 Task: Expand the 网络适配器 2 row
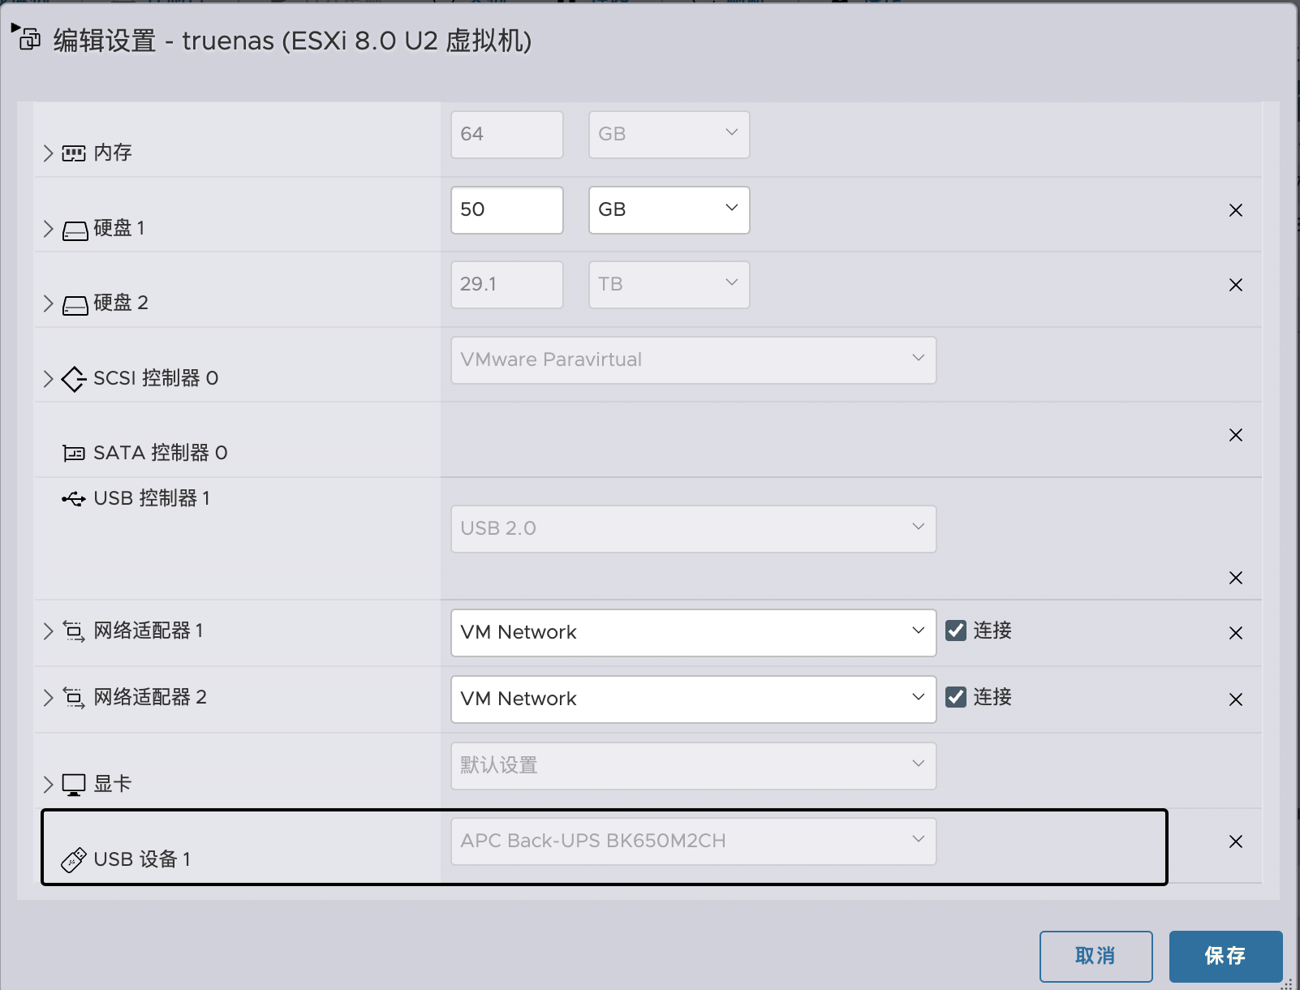click(x=48, y=698)
